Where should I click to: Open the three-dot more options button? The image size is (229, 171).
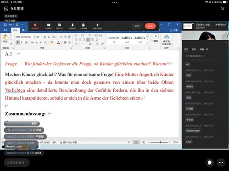[221, 163]
